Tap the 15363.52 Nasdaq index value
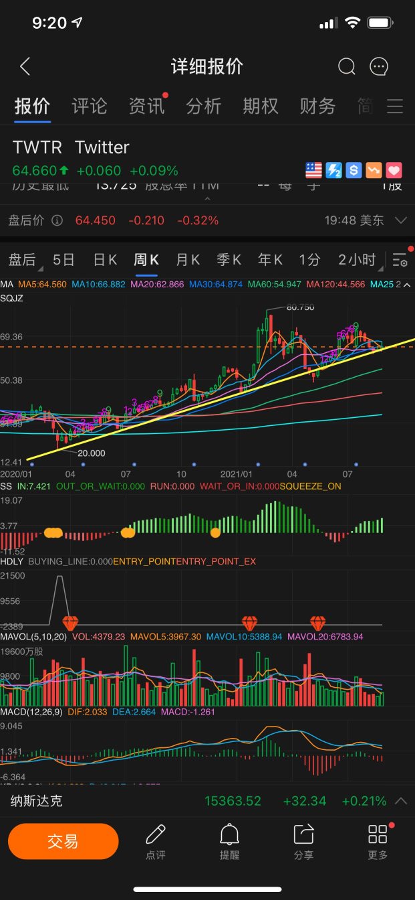This screenshot has width=415, height=900. click(233, 801)
